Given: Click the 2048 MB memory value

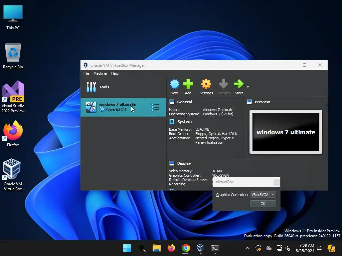Looking at the screenshot, I should click(202, 129).
